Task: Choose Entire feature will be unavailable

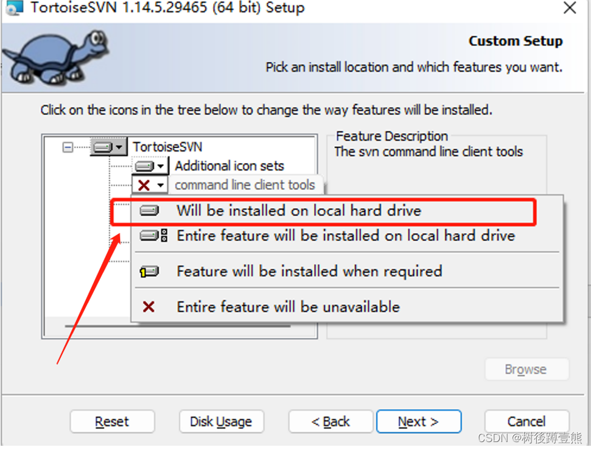Action: pos(347,307)
